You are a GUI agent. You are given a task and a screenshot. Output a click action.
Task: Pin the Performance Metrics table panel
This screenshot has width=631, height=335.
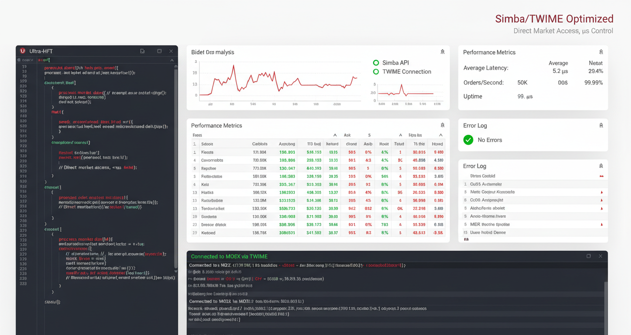click(x=442, y=125)
